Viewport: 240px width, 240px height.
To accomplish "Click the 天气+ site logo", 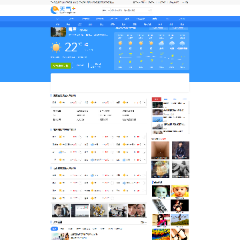I will pyautogui.click(x=63, y=10).
